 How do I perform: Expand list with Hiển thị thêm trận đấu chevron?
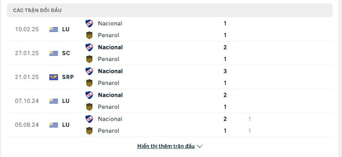point(200,146)
